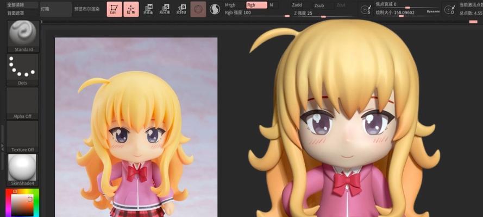
Task: Select the Scale tool icon marked S
Action: (x=165, y=9)
